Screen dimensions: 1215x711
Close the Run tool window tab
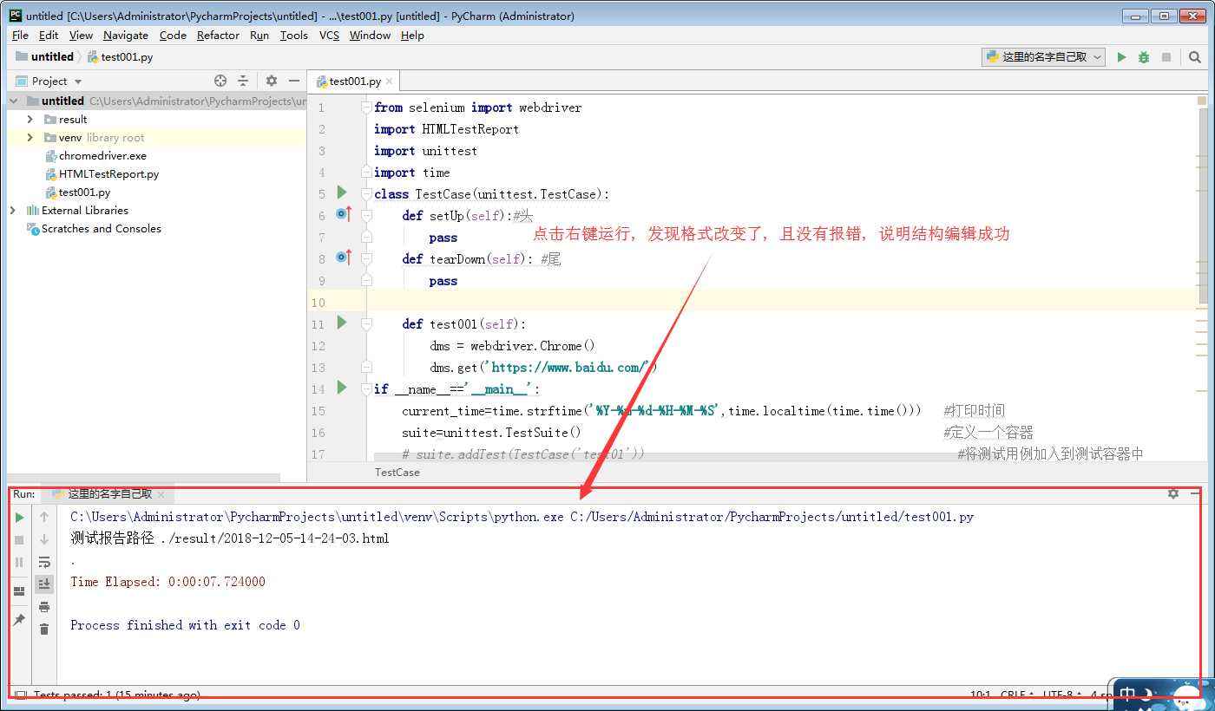[161, 494]
